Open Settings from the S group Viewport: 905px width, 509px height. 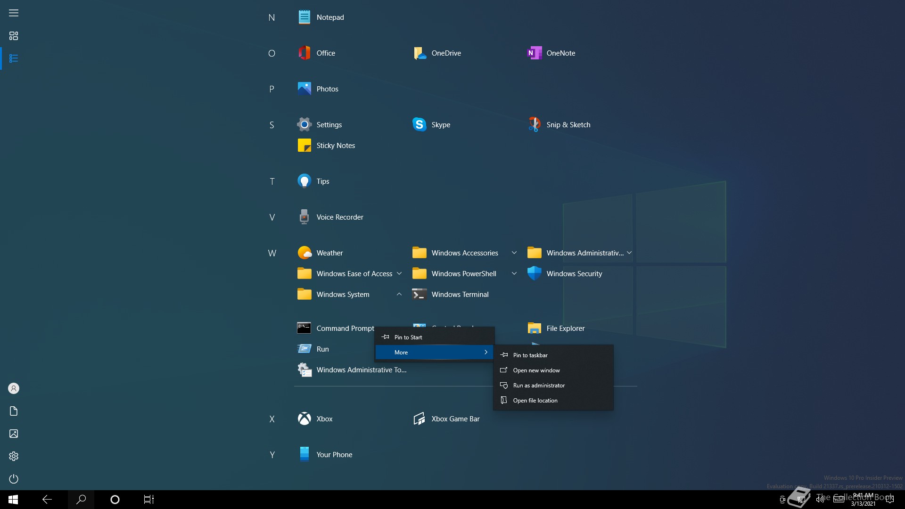pyautogui.click(x=320, y=125)
